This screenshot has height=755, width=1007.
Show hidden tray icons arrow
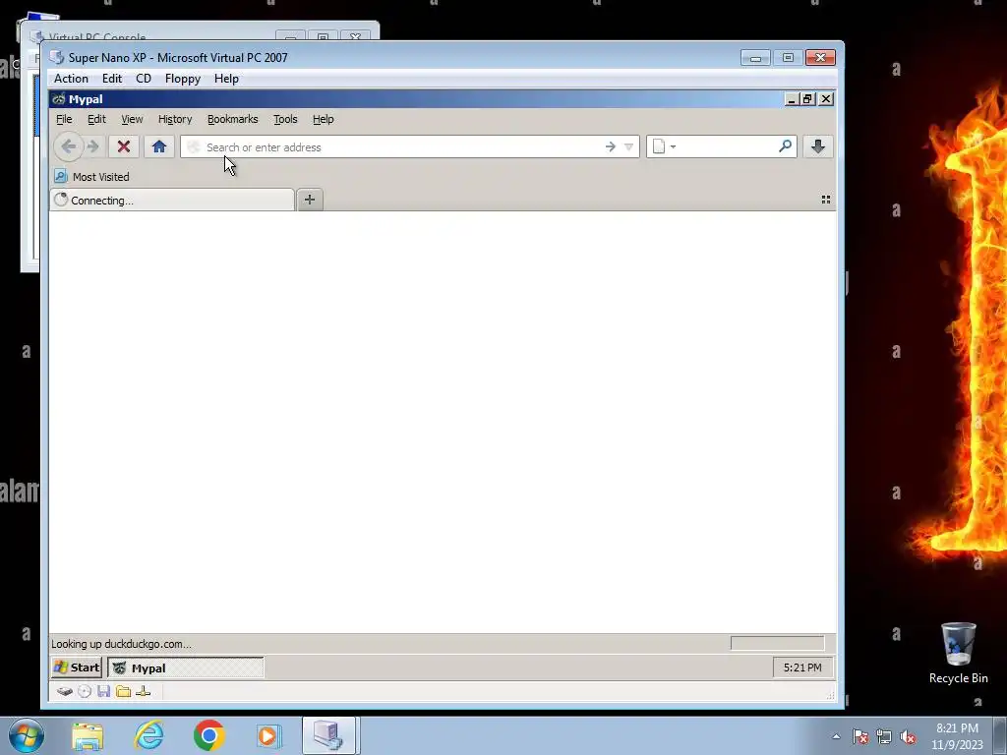click(x=836, y=736)
